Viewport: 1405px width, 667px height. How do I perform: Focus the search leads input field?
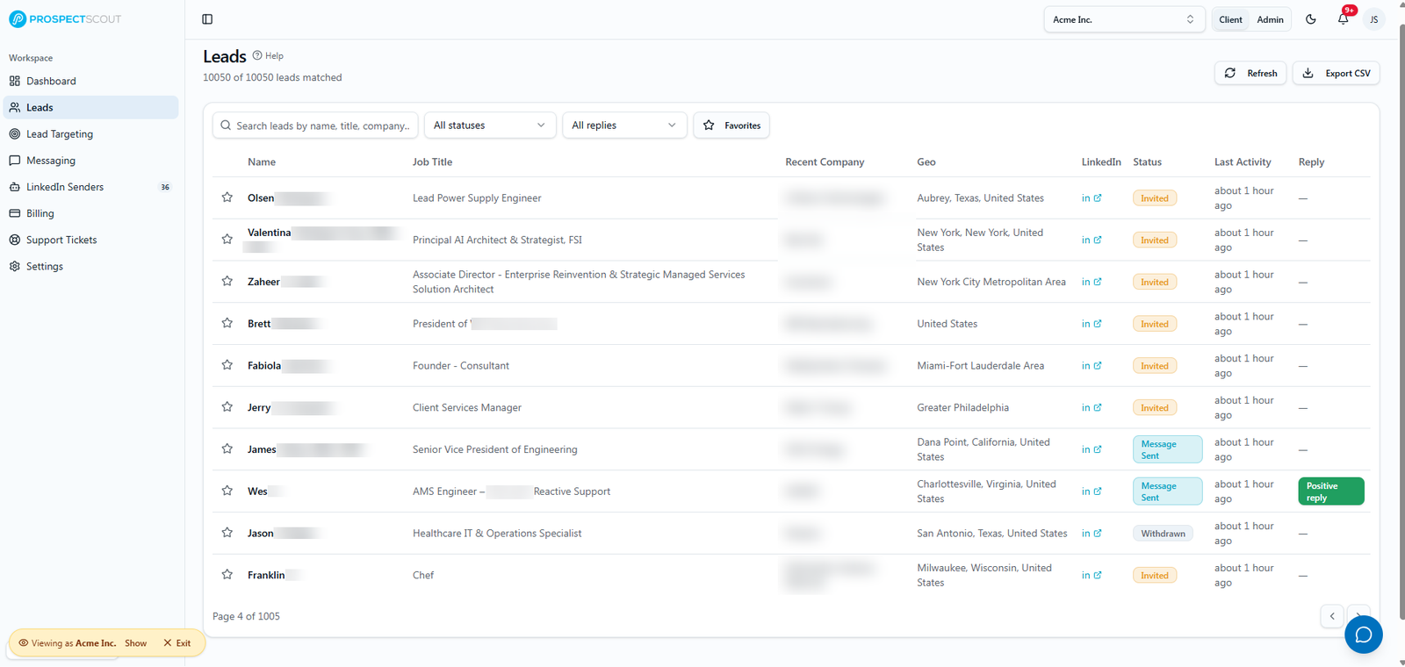click(315, 126)
